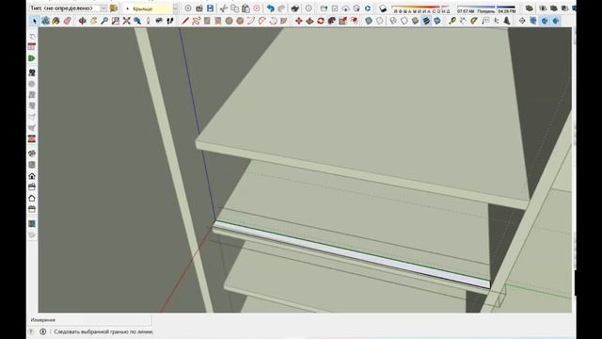
Task: Choose the Rectangle drawing tool
Action: (x=207, y=21)
